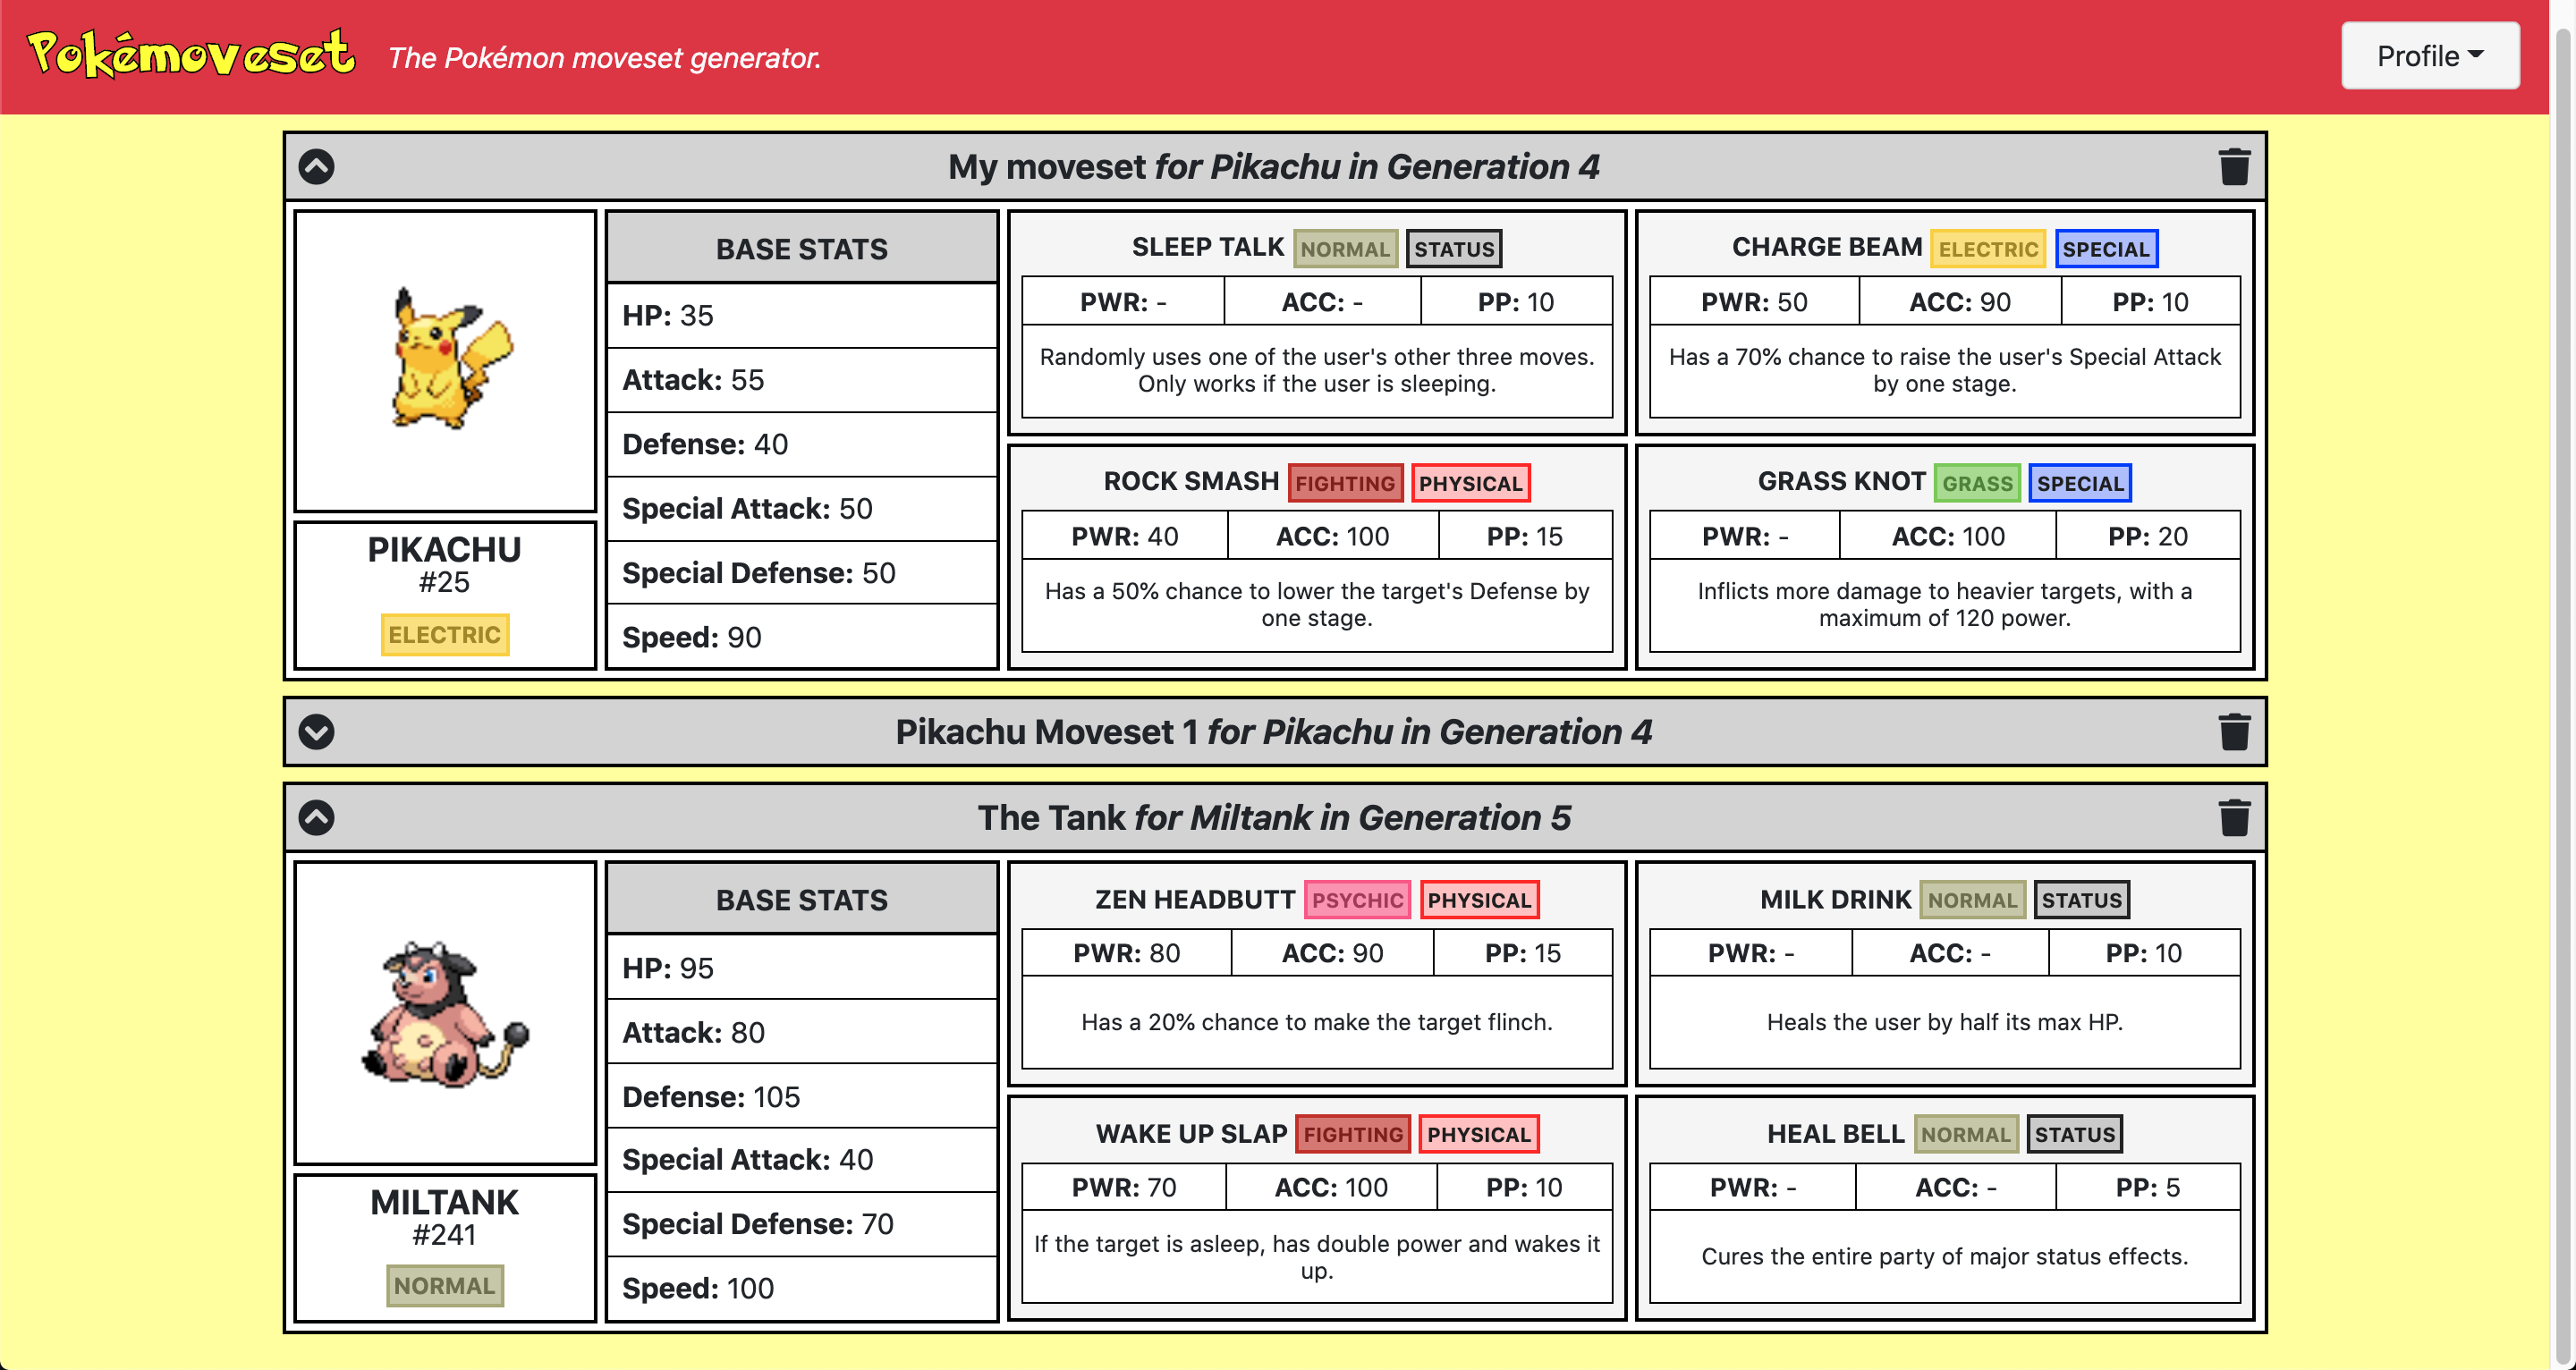Click the CHARGE BEAM move name
This screenshot has height=1370, width=2576.
pos(1826,247)
